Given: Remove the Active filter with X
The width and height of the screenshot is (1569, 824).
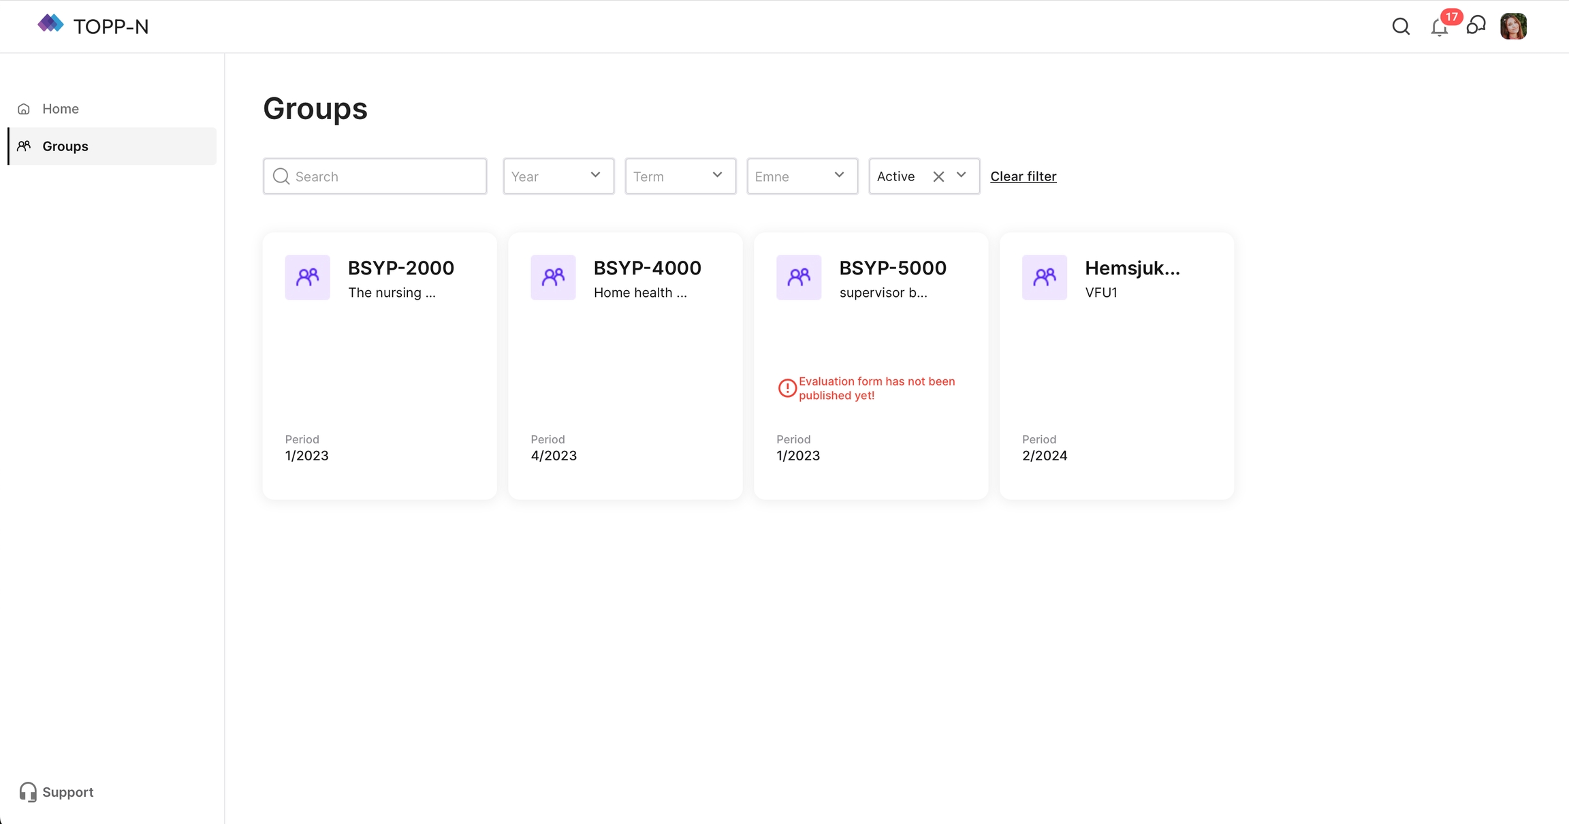Looking at the screenshot, I should click(938, 176).
